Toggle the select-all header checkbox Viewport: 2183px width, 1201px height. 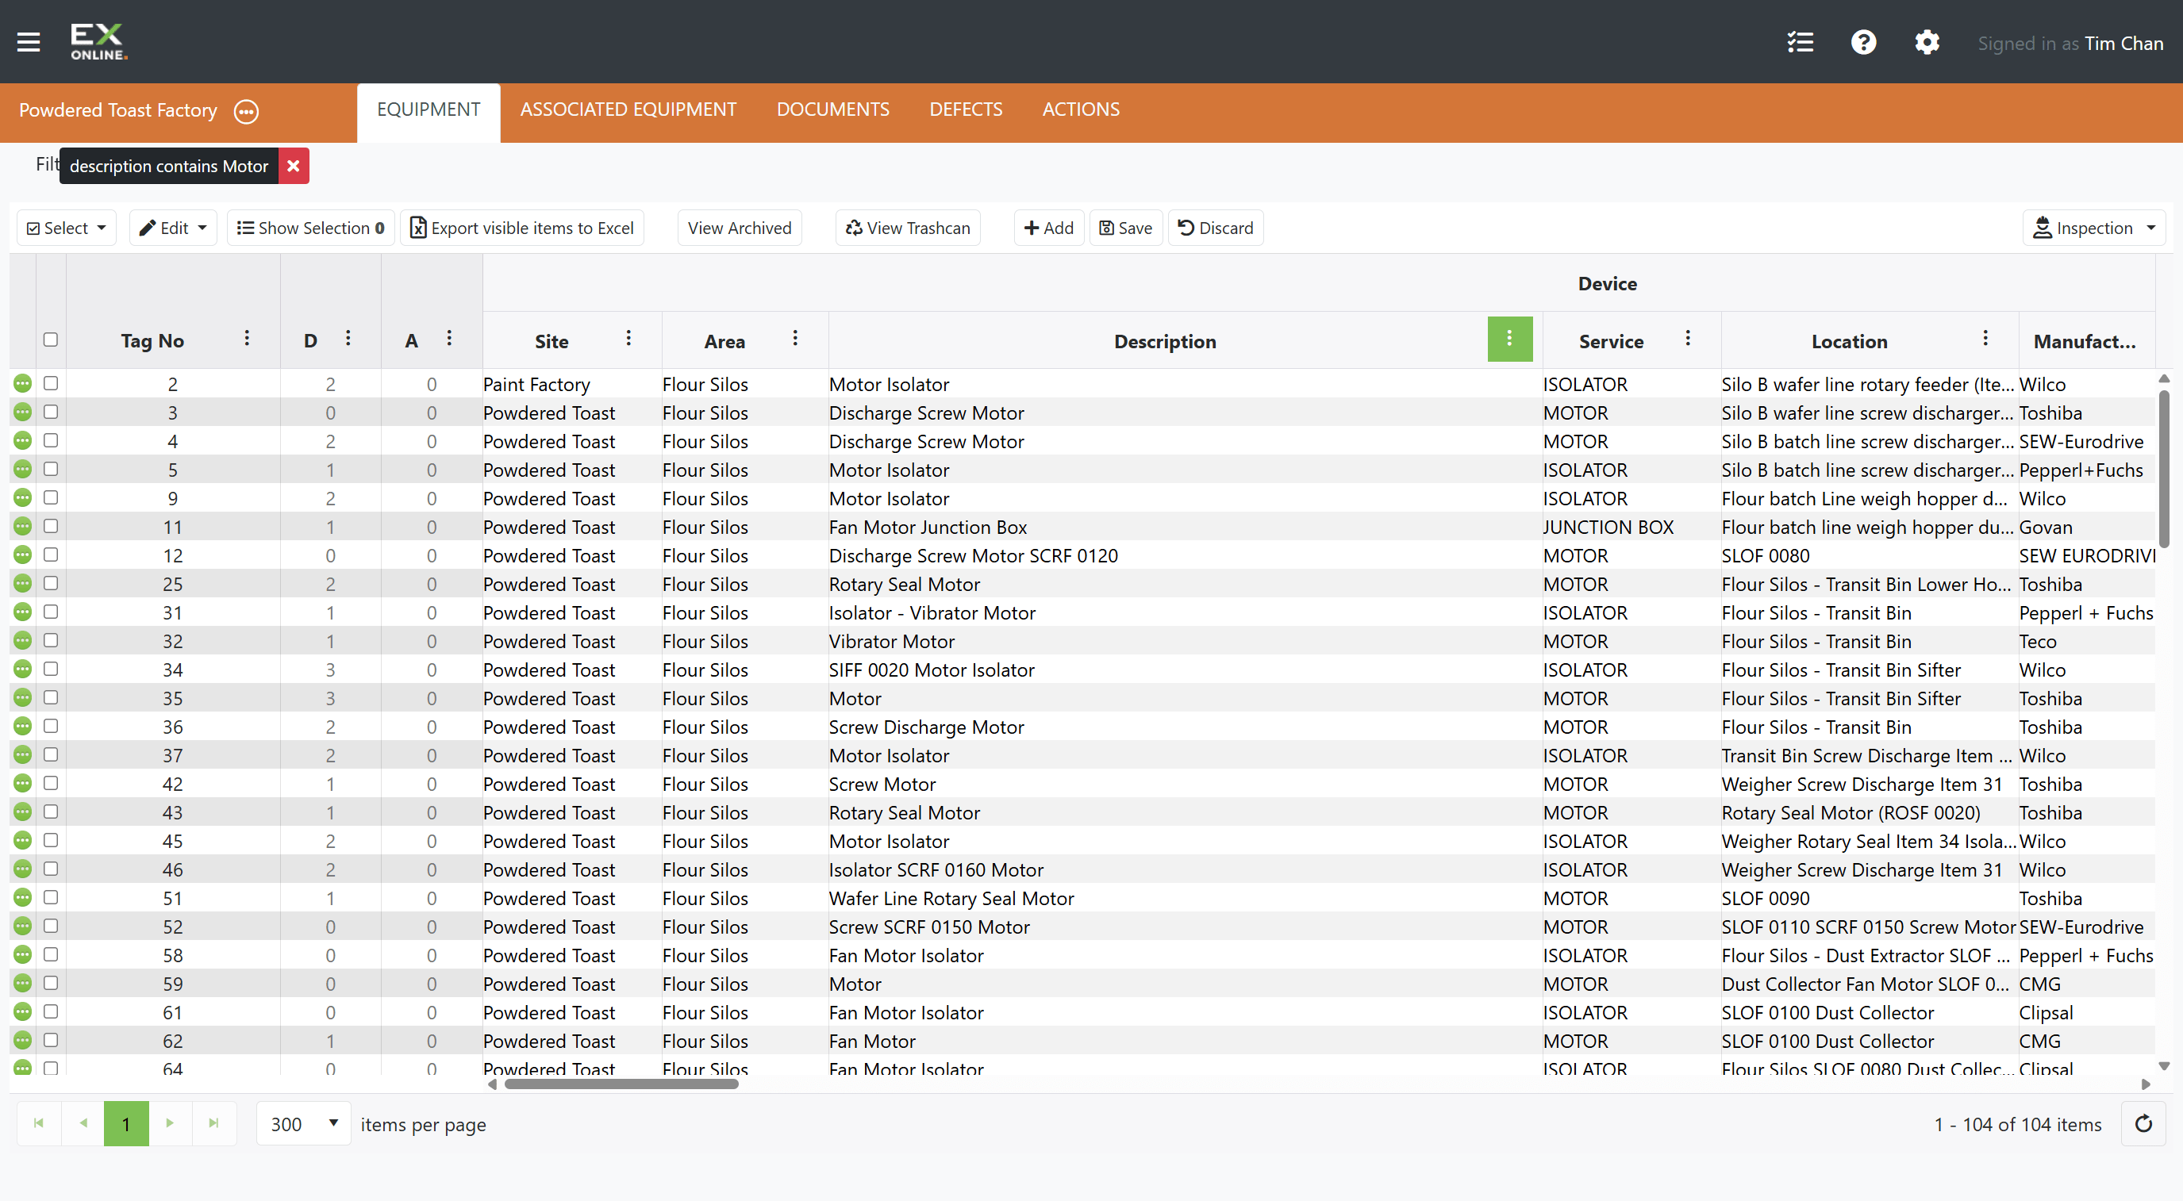(51, 340)
